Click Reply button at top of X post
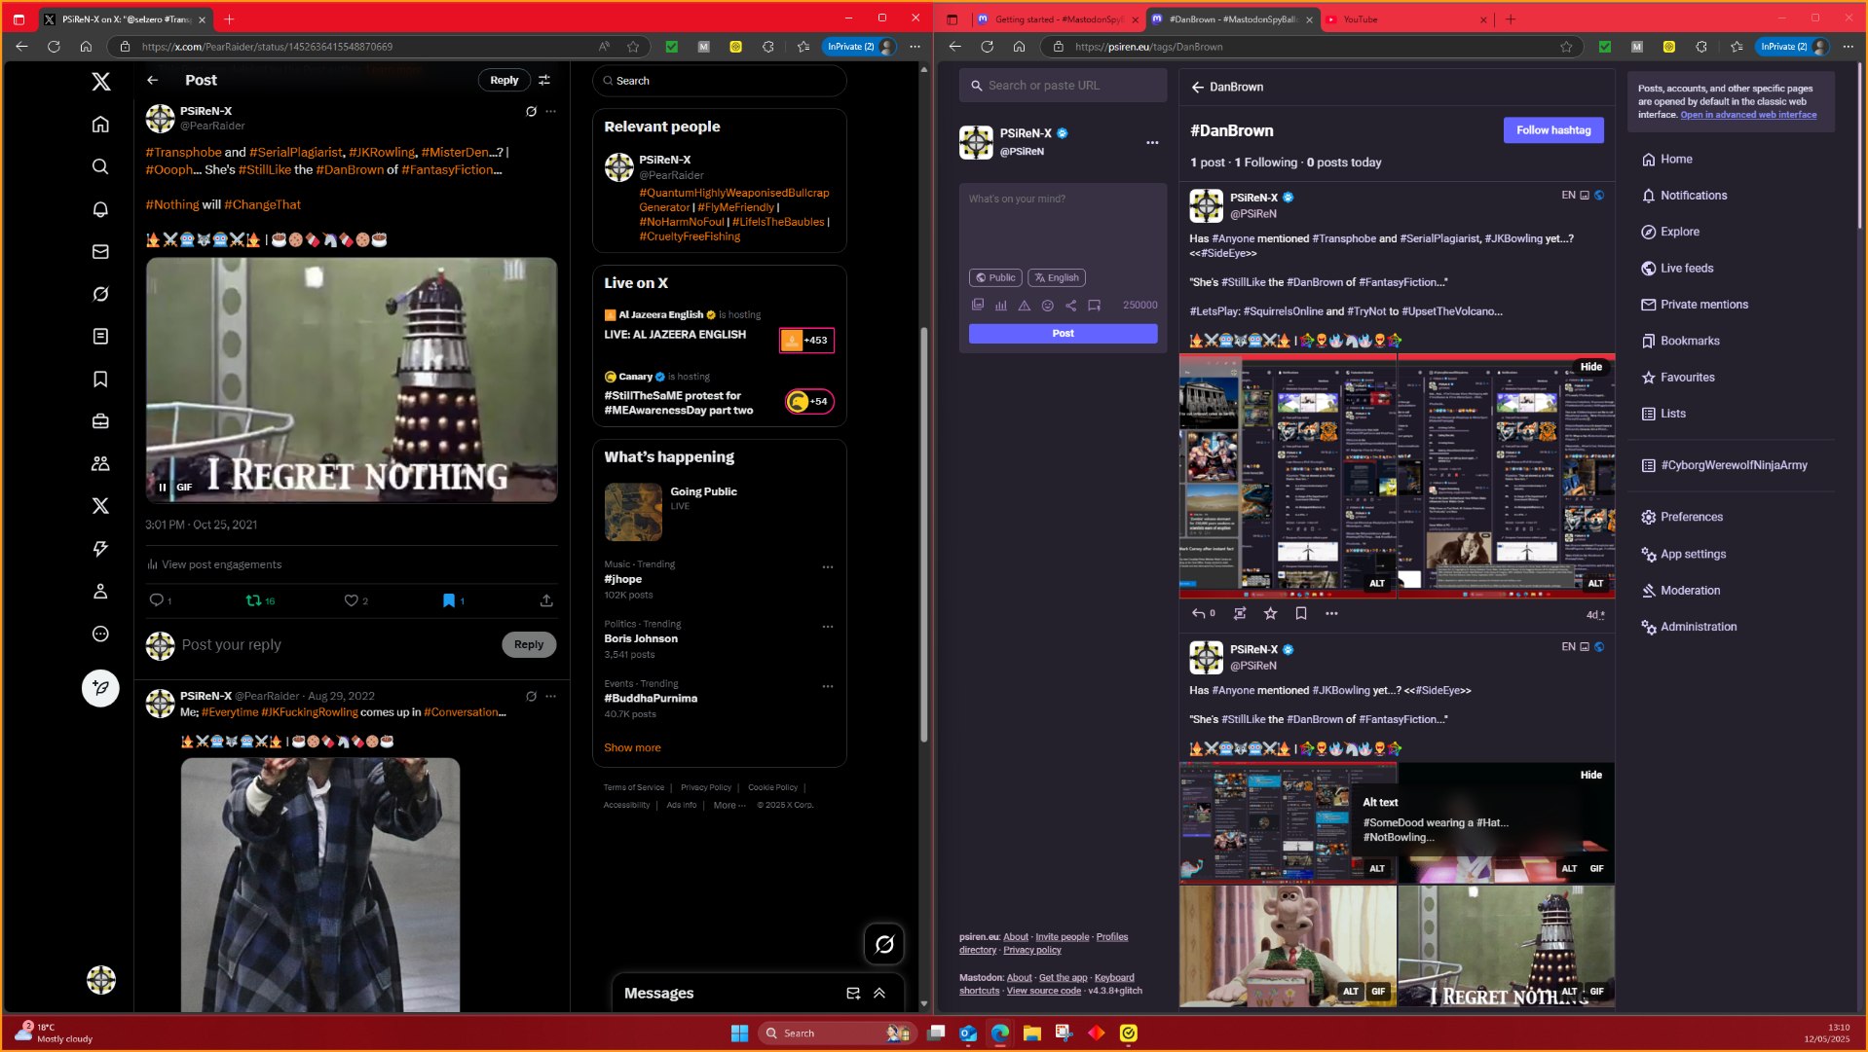The image size is (1868, 1052). point(504,80)
